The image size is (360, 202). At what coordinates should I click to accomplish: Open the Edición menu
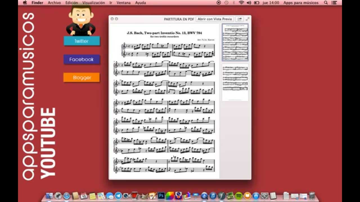click(x=71, y=3)
